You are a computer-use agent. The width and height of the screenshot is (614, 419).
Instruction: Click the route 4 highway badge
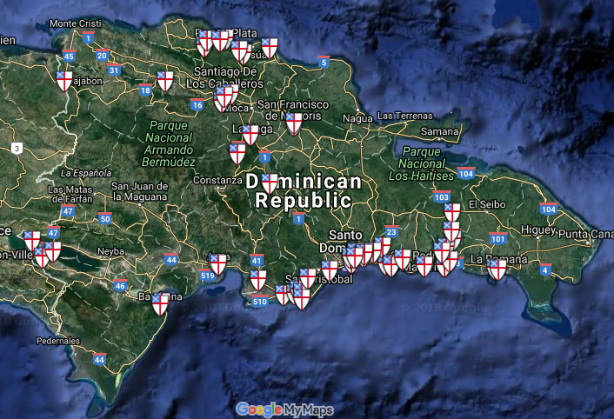click(545, 269)
